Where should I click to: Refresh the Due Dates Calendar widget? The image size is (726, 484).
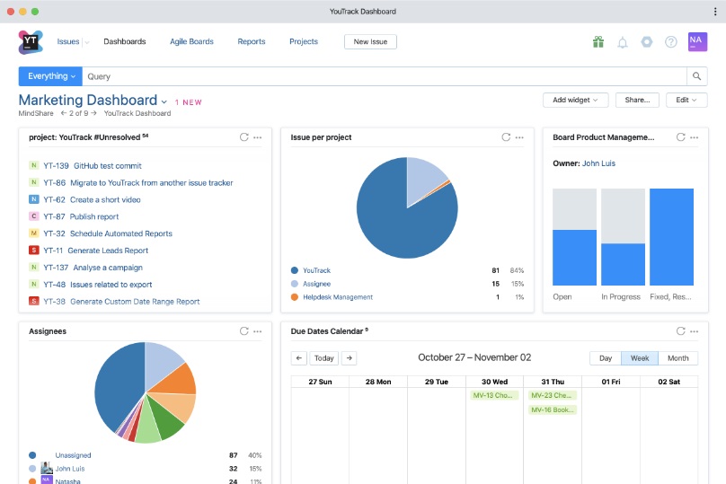click(x=681, y=330)
